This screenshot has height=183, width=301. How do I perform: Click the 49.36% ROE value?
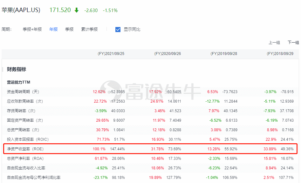click(287, 149)
